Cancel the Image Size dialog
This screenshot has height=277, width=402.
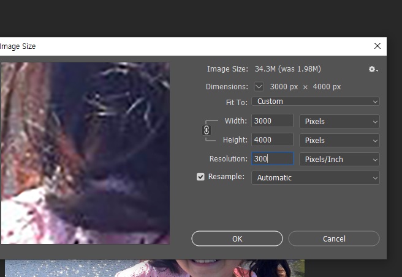click(334, 238)
